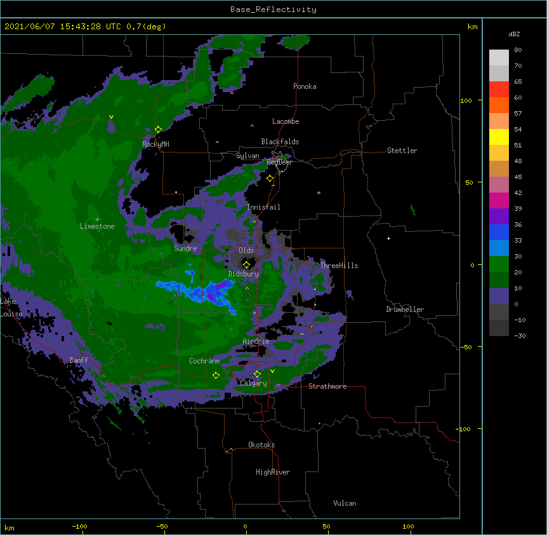Click the white plus marker north of Drumheller
Image resolution: width=547 pixels, height=535 pixels.
point(388,238)
